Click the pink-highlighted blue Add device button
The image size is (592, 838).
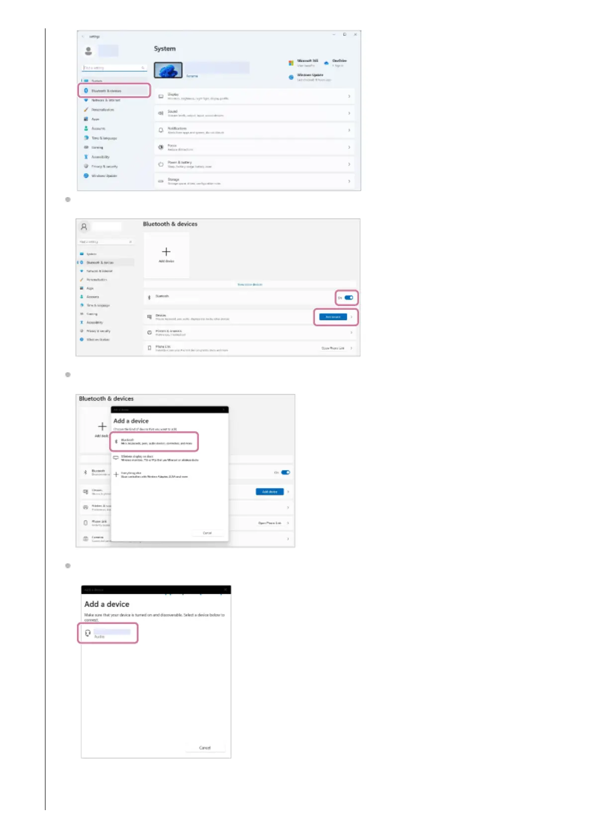(x=332, y=317)
